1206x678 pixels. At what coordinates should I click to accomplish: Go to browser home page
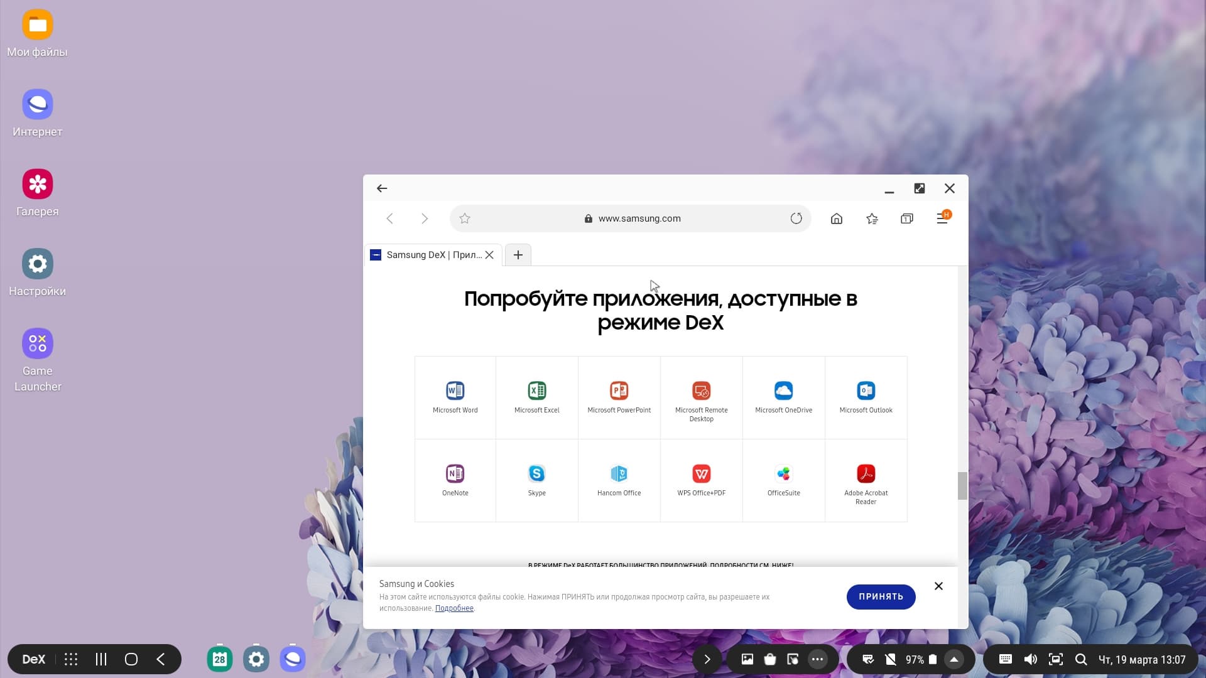coord(836,218)
